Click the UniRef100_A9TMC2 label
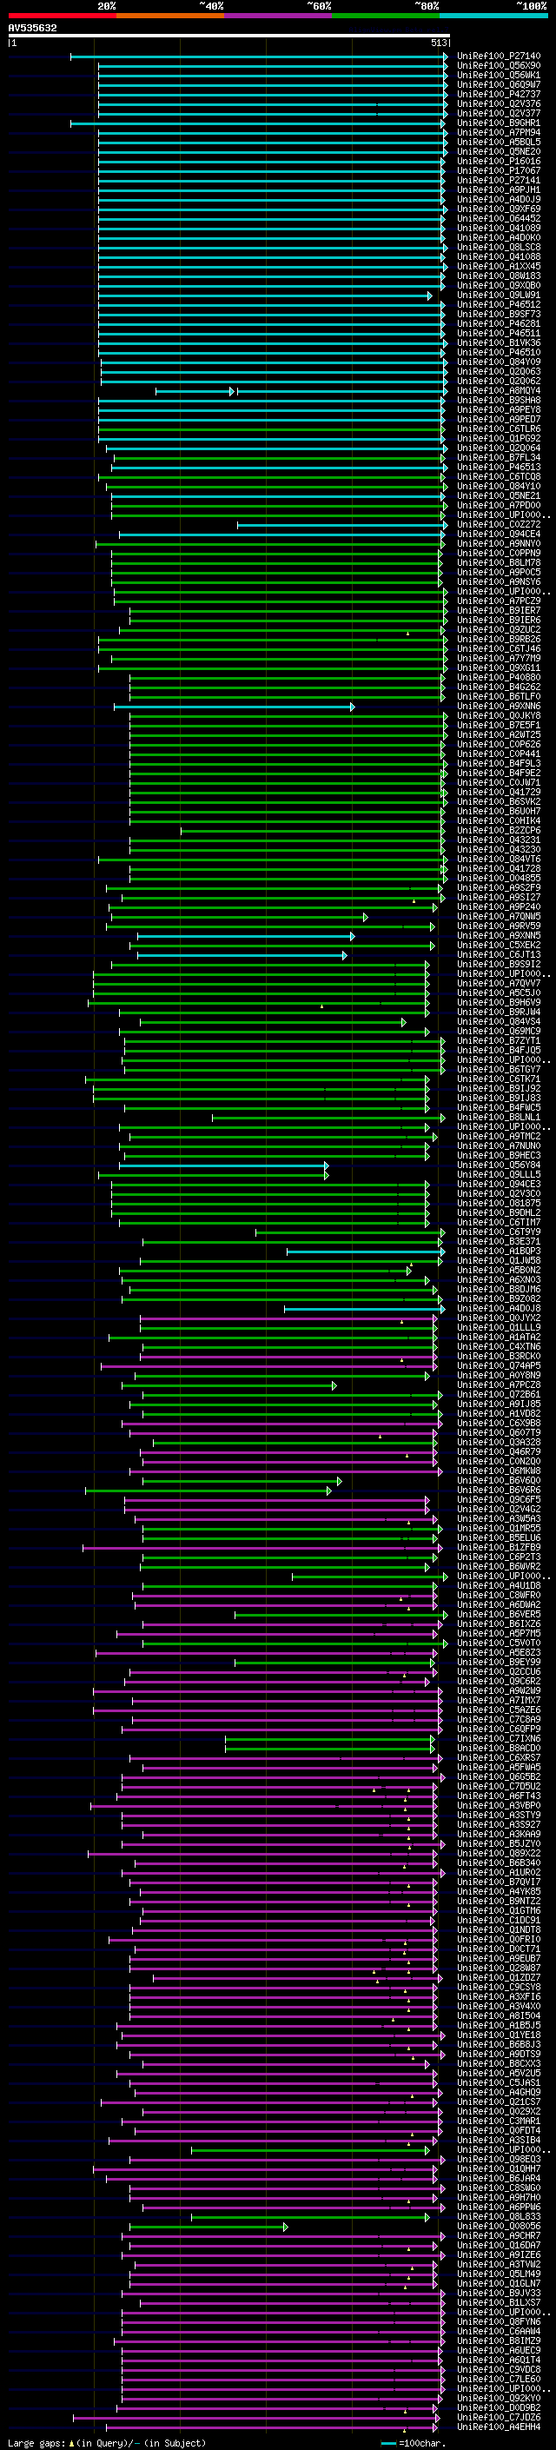The width and height of the screenshot is (556, 2450). pyautogui.click(x=498, y=1137)
